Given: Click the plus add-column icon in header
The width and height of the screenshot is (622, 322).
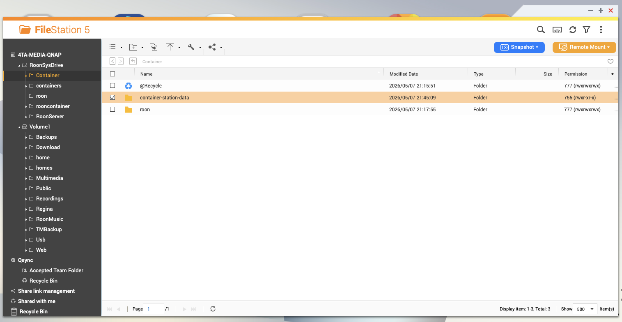Looking at the screenshot, I should pos(613,74).
